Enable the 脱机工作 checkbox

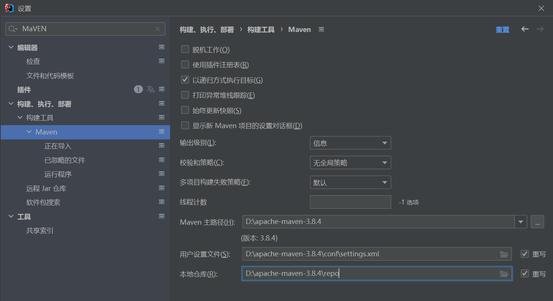(185, 49)
